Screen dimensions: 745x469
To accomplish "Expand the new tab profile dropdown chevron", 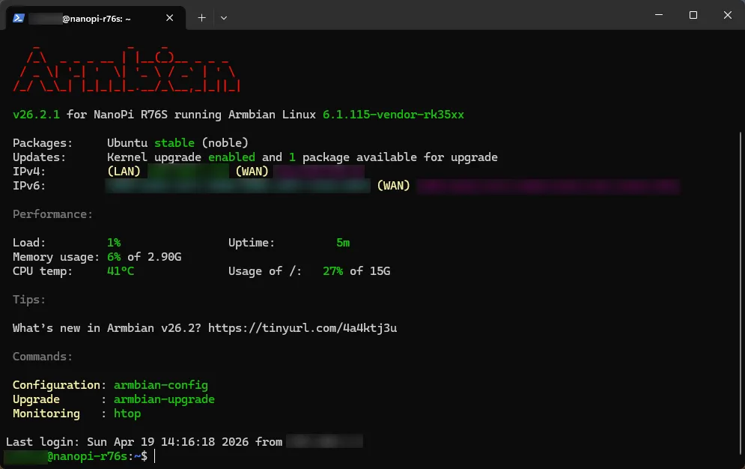I will (x=224, y=17).
